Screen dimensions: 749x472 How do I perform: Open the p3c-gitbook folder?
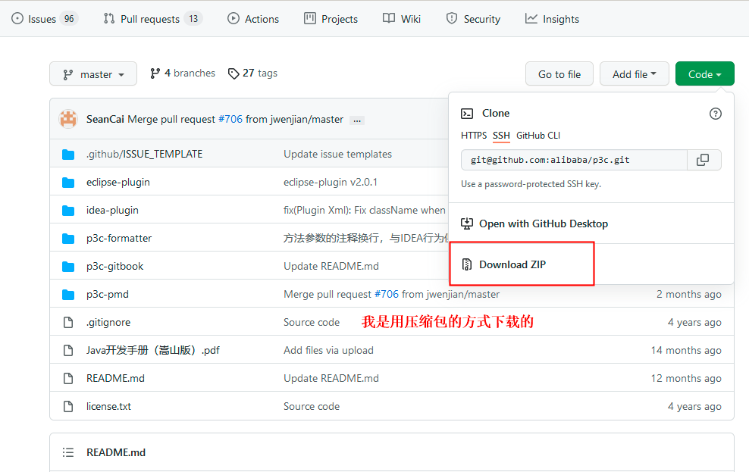[x=114, y=267]
